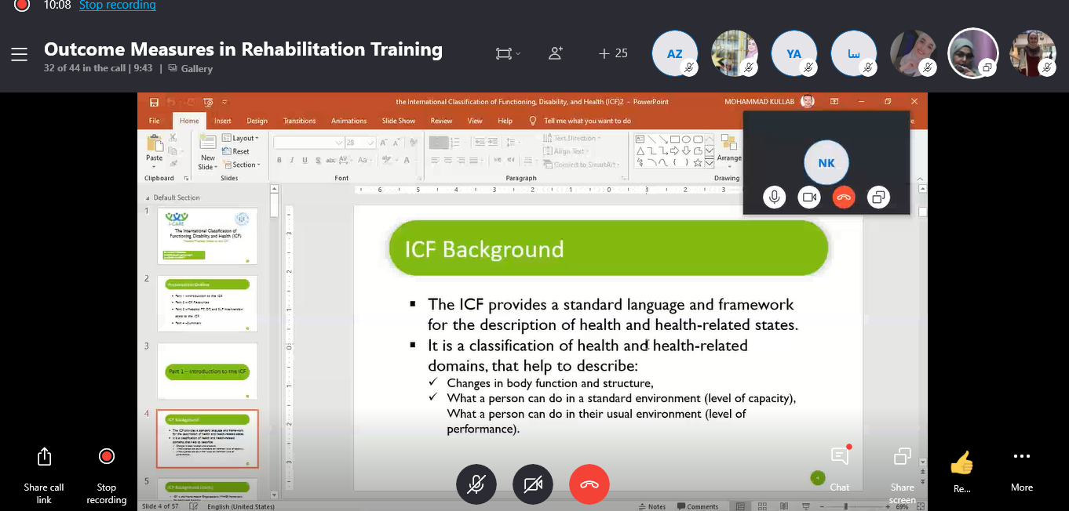Select the YA participant avatar
The image size is (1069, 511).
pyautogui.click(x=794, y=53)
